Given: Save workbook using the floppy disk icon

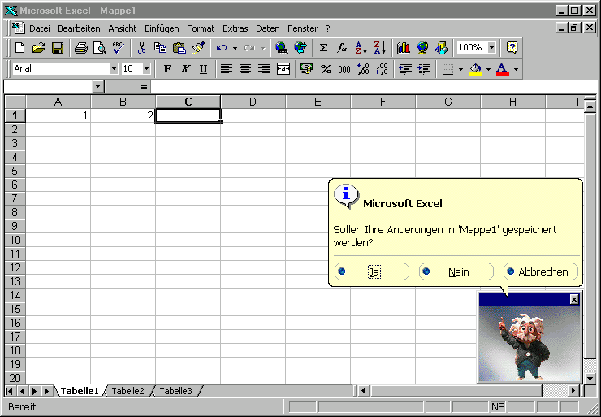Looking at the screenshot, I should point(58,48).
